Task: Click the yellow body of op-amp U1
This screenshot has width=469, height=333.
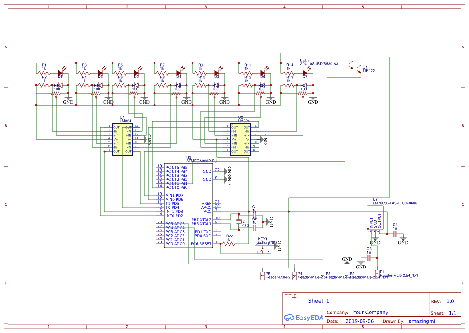Action: tap(122, 139)
